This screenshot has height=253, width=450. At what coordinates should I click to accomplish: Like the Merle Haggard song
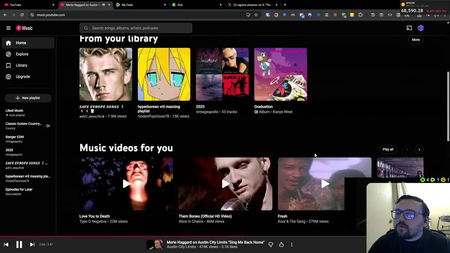coord(281,245)
